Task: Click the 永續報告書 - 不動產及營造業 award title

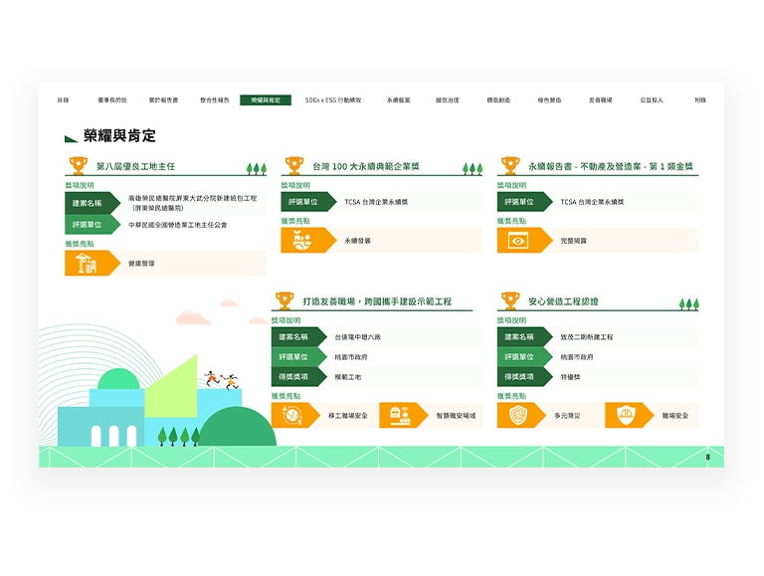Action: point(611,166)
